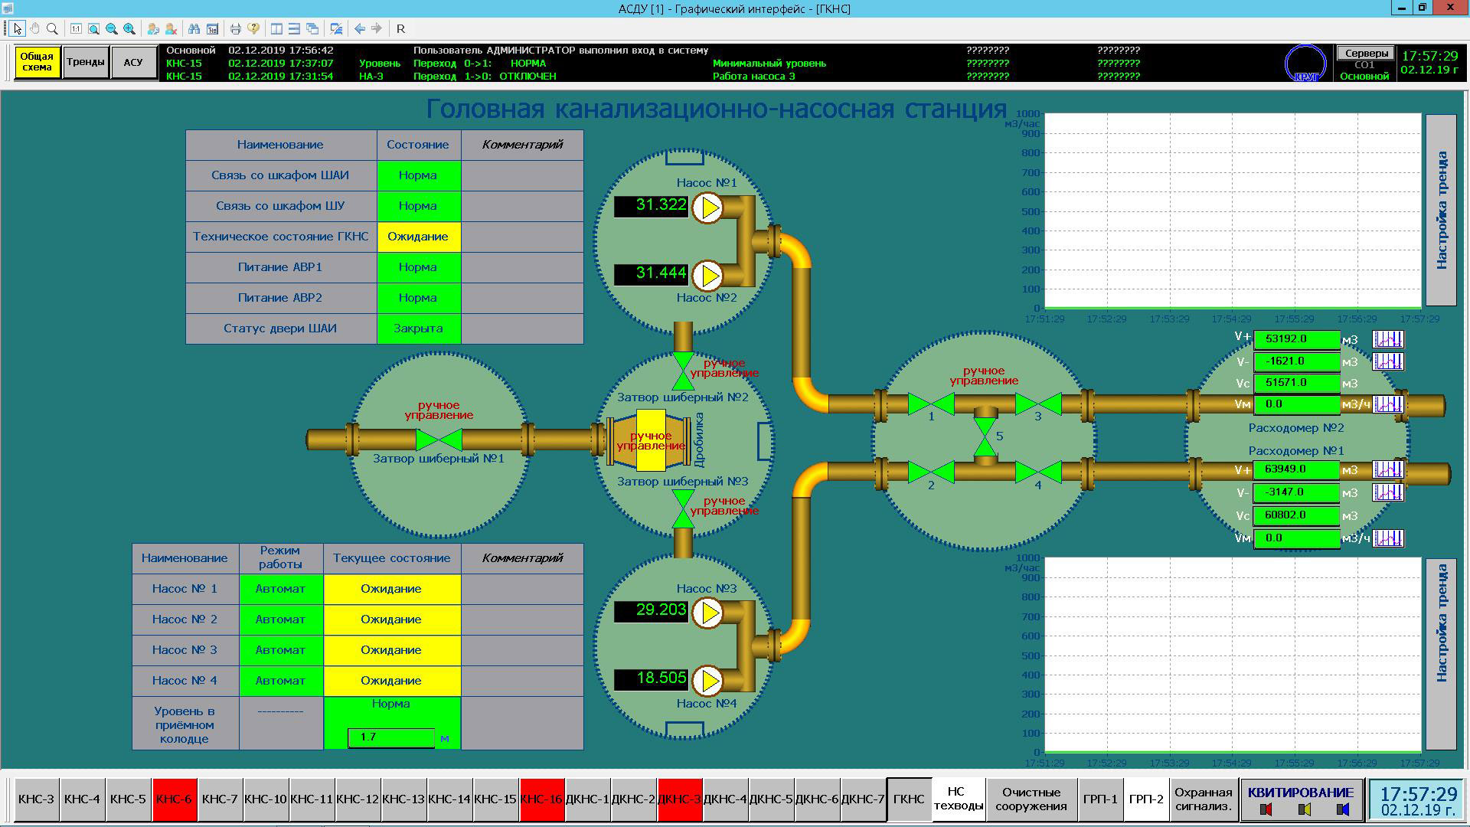Click valve Затвор шиберный №2
1470x827 pixels.
[x=683, y=371]
